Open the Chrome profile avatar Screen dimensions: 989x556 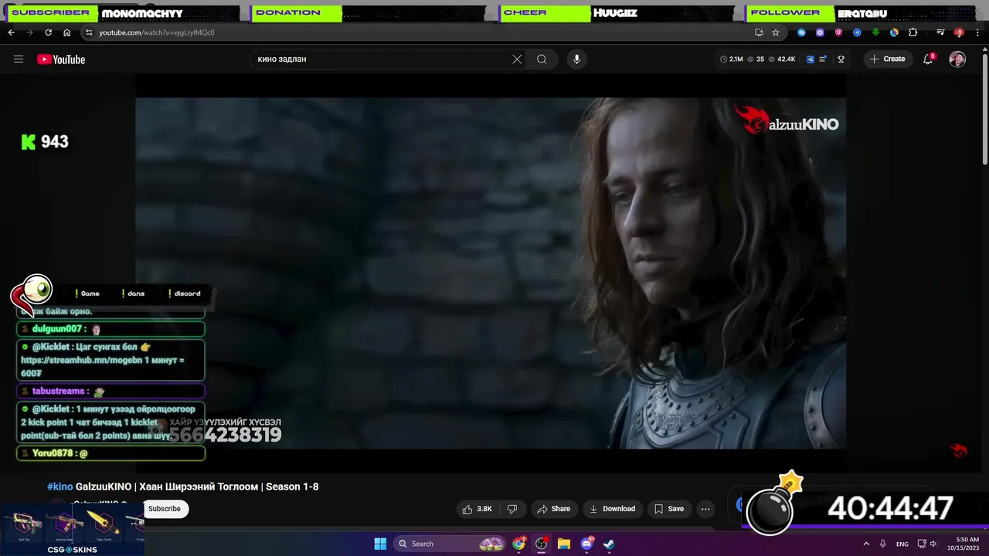pyautogui.click(x=959, y=32)
